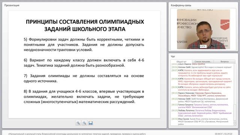Click the «Презентация» panel title
Image resolution: width=240 pixels, height=135 pixels.
(x=12, y=5)
